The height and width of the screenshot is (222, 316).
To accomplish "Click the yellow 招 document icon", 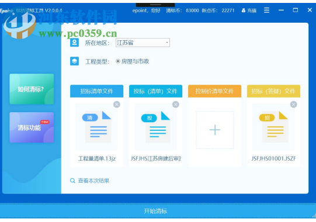I will click(x=273, y=127).
